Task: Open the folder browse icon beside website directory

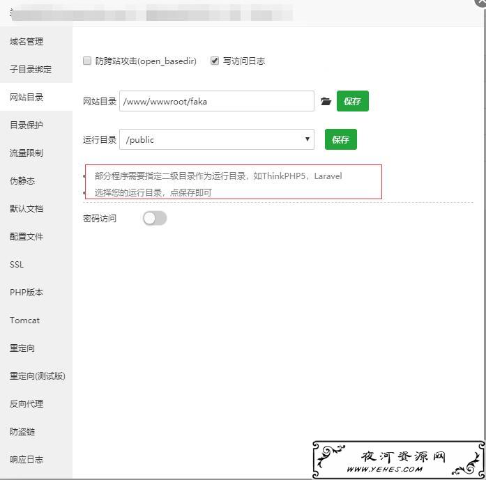Action: pyautogui.click(x=326, y=101)
